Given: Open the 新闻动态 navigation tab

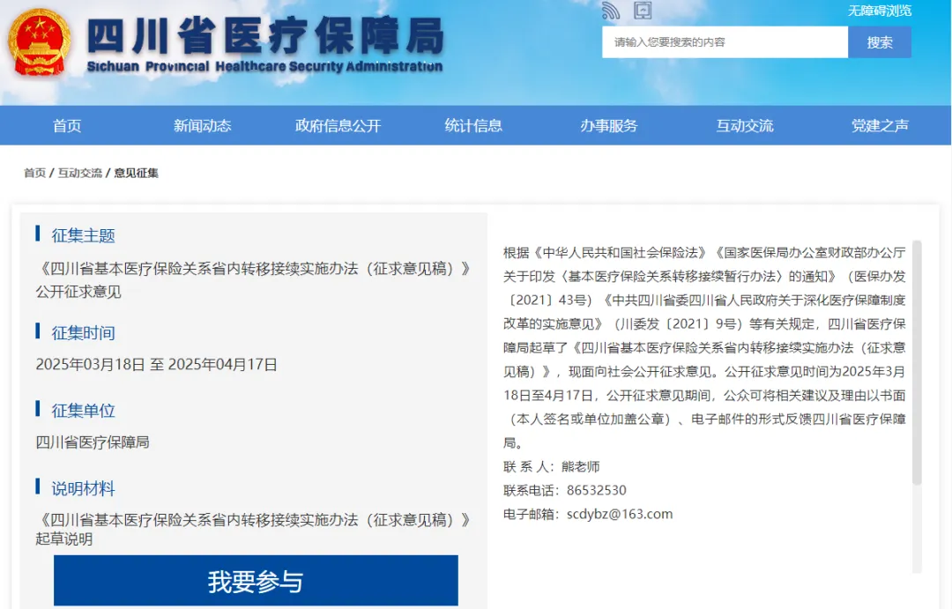Looking at the screenshot, I should pyautogui.click(x=202, y=126).
